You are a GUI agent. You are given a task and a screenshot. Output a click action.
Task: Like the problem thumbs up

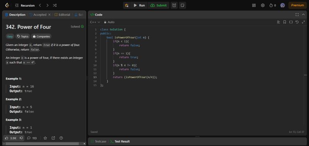click(11, 138)
